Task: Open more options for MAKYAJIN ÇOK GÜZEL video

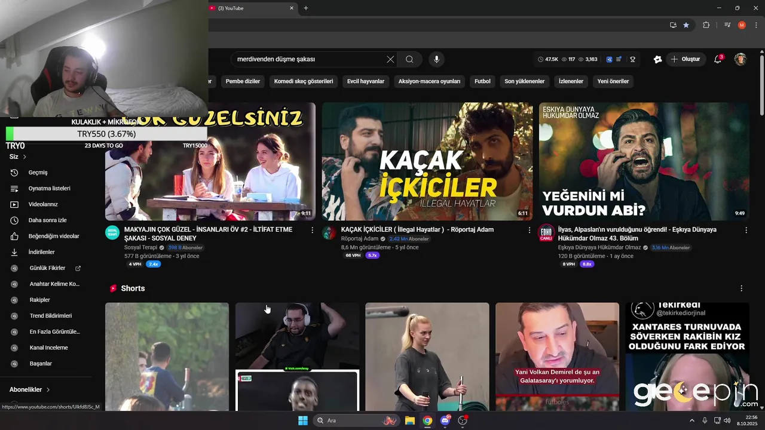Action: pyautogui.click(x=312, y=230)
